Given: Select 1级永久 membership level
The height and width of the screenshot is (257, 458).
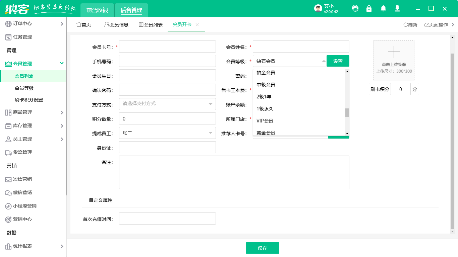Looking at the screenshot, I should click(x=265, y=108).
